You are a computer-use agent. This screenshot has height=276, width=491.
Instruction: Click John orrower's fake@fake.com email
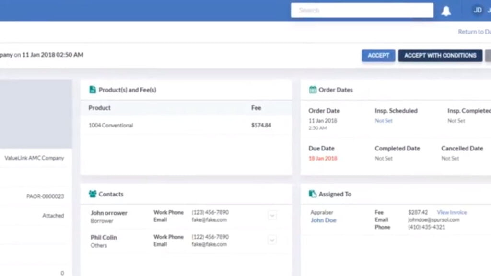point(209,219)
